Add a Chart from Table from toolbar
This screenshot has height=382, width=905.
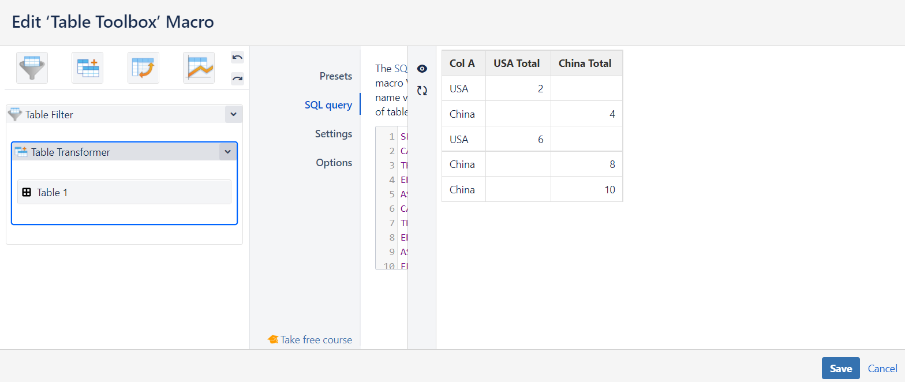199,68
